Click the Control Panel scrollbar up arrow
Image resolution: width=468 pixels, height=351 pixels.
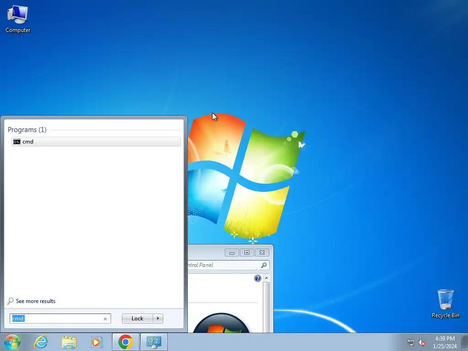click(266, 278)
